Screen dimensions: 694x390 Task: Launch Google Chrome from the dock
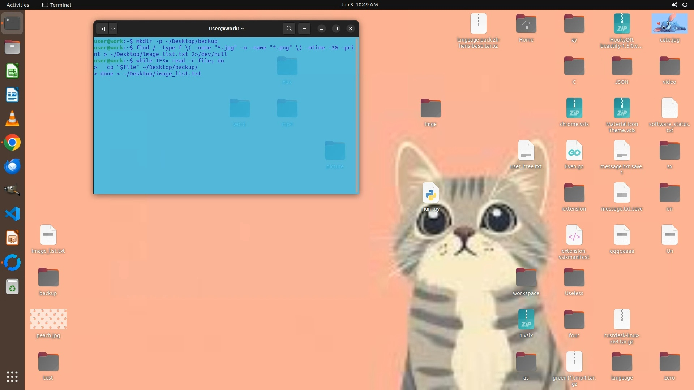click(x=12, y=143)
